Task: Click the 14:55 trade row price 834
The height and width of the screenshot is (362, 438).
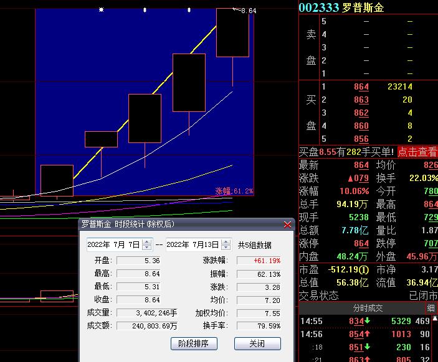Action: [356, 321]
